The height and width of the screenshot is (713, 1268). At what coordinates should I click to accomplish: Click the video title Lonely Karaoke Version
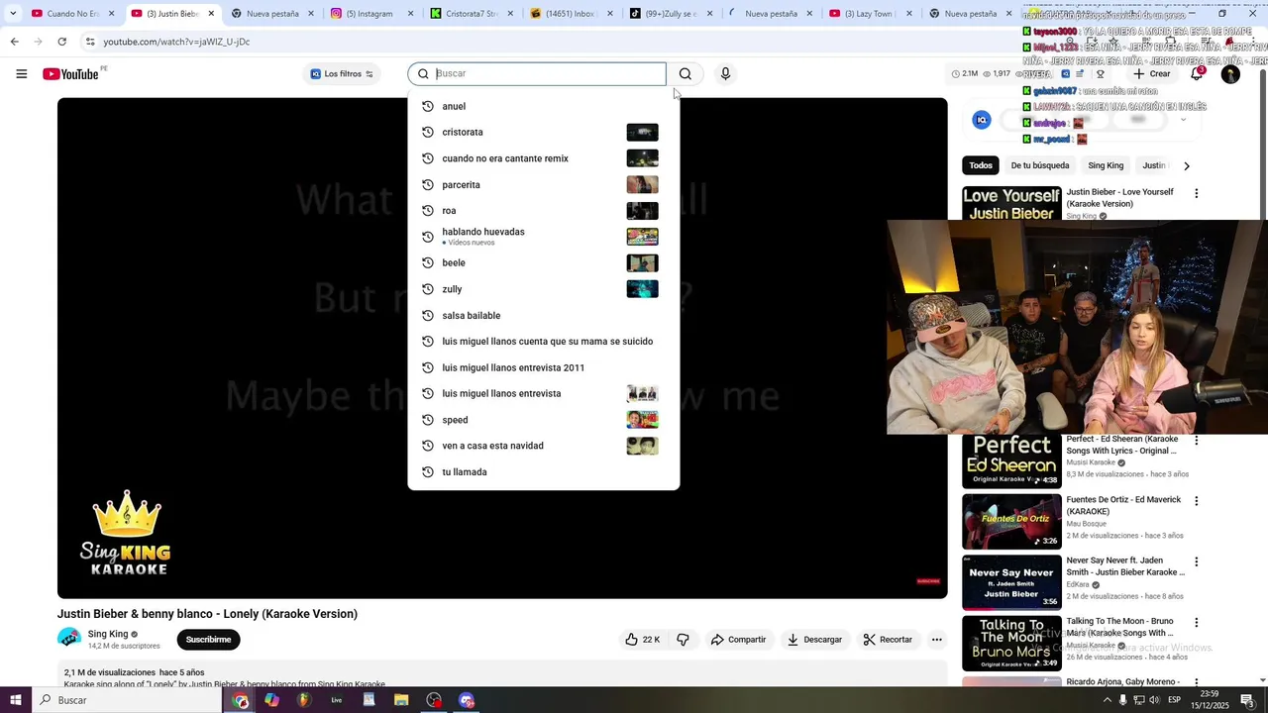tap(207, 614)
